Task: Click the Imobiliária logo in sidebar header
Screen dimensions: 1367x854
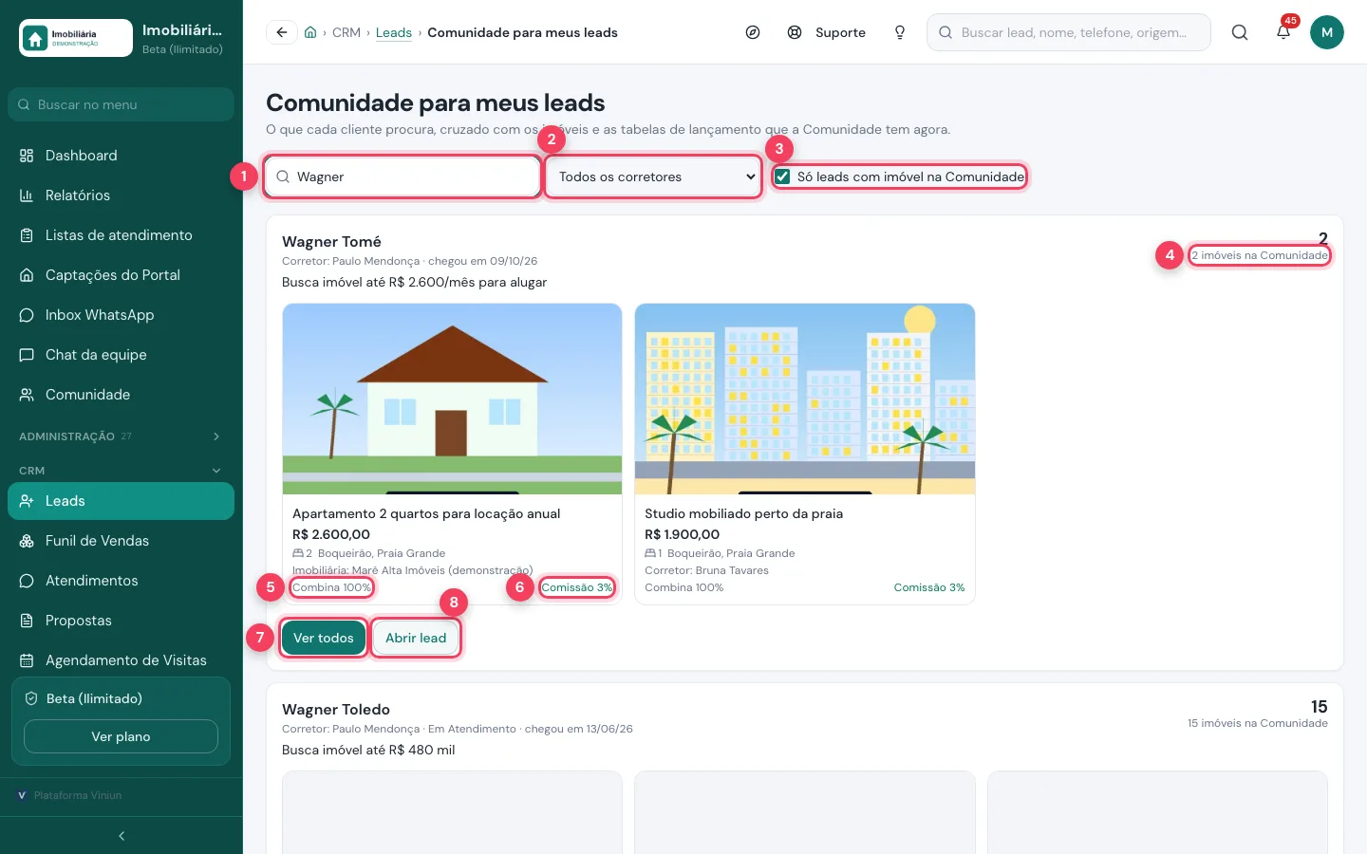Action: pyautogui.click(x=76, y=38)
